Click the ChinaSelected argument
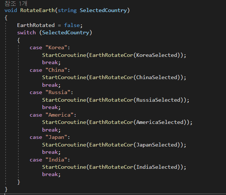The height and width of the screenshot is (195, 226). (x=157, y=77)
